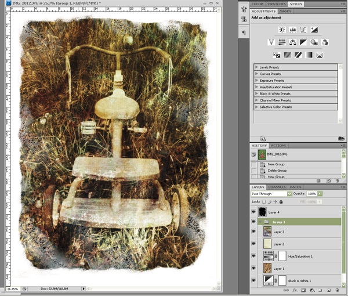
Task: Switch to the Channels tab
Action: pos(277,187)
